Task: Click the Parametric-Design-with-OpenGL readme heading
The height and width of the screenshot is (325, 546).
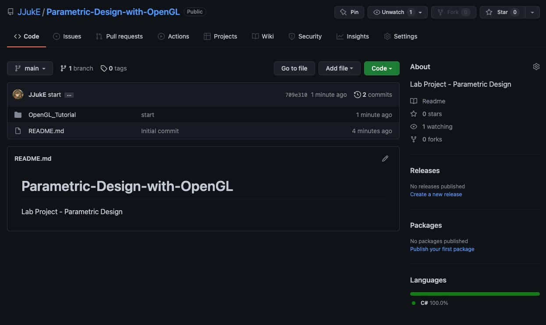Action: 127,186
